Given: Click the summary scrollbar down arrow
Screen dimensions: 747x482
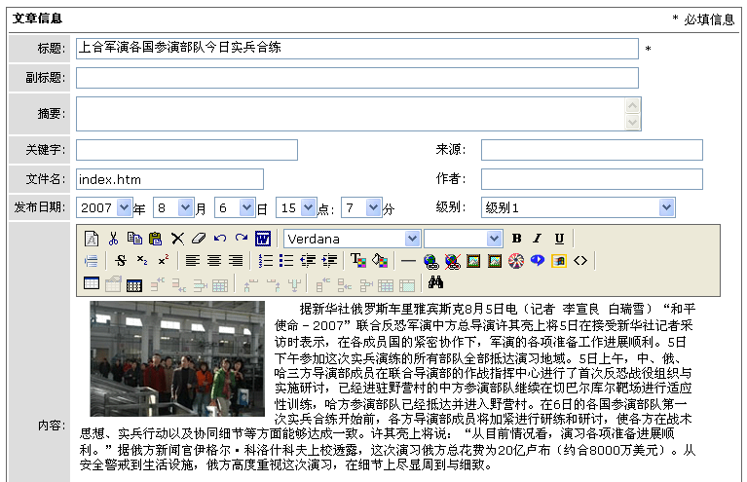Looking at the screenshot, I should 632,123.
